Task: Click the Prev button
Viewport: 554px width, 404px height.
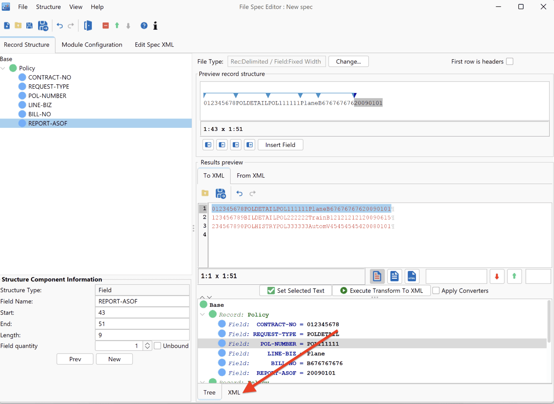Action: [75, 359]
